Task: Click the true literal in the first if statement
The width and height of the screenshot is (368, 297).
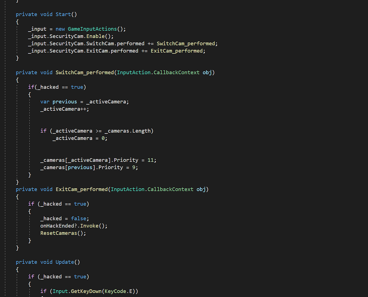Action: pos(77,87)
